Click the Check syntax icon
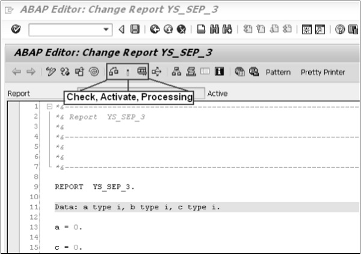This screenshot has height=255, width=361. point(113,72)
